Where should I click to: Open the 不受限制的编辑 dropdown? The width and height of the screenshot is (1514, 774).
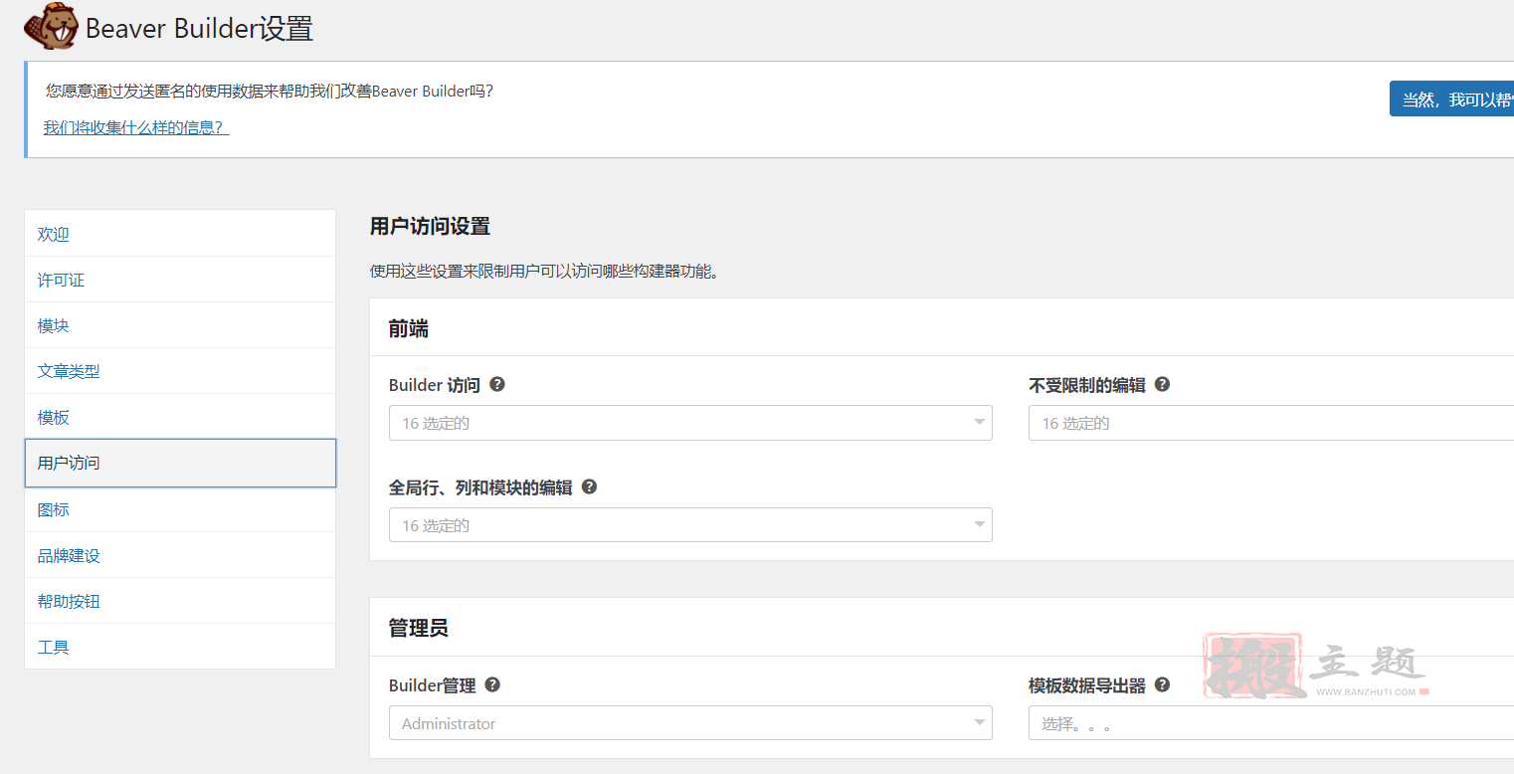tap(1271, 423)
